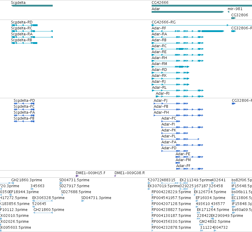
Task: Click the Adar-RD transcript label
Action: click(x=159, y=70)
